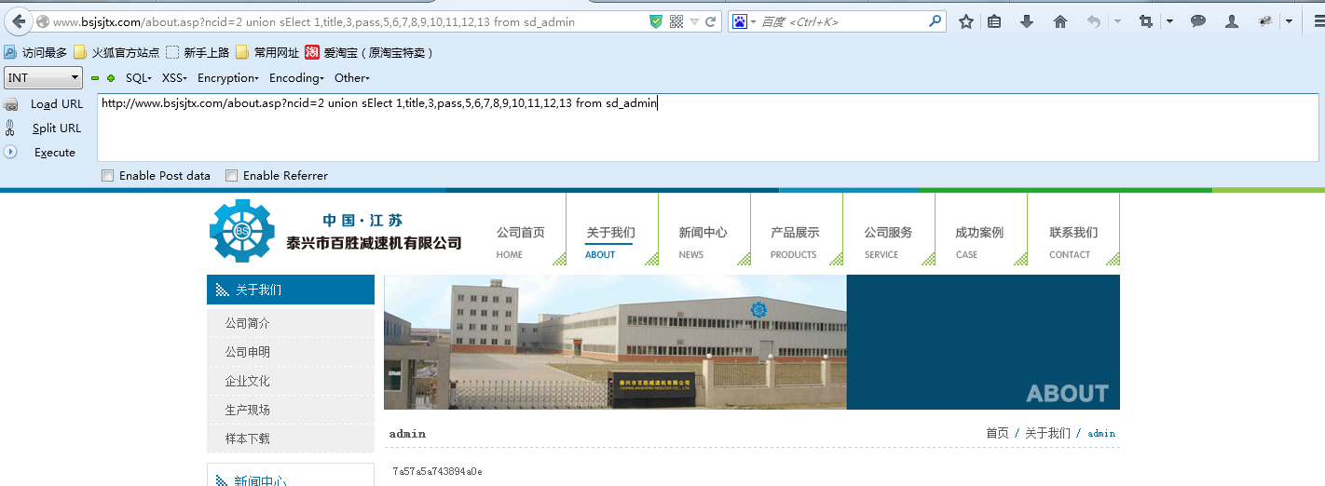Open the screenshot tool dropdown arrow
This screenshot has height=486, width=1325.
(1169, 21)
